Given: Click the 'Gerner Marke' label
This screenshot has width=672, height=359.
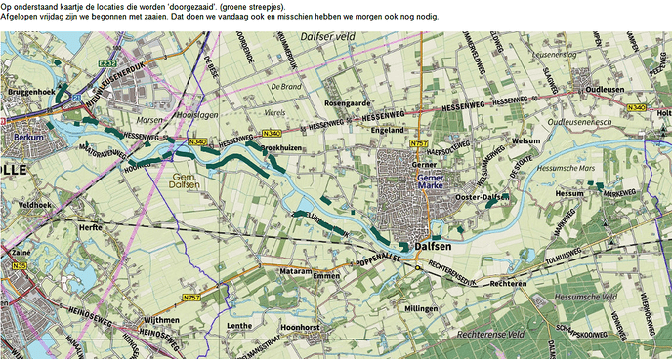Looking at the screenshot, I should coord(431,181).
